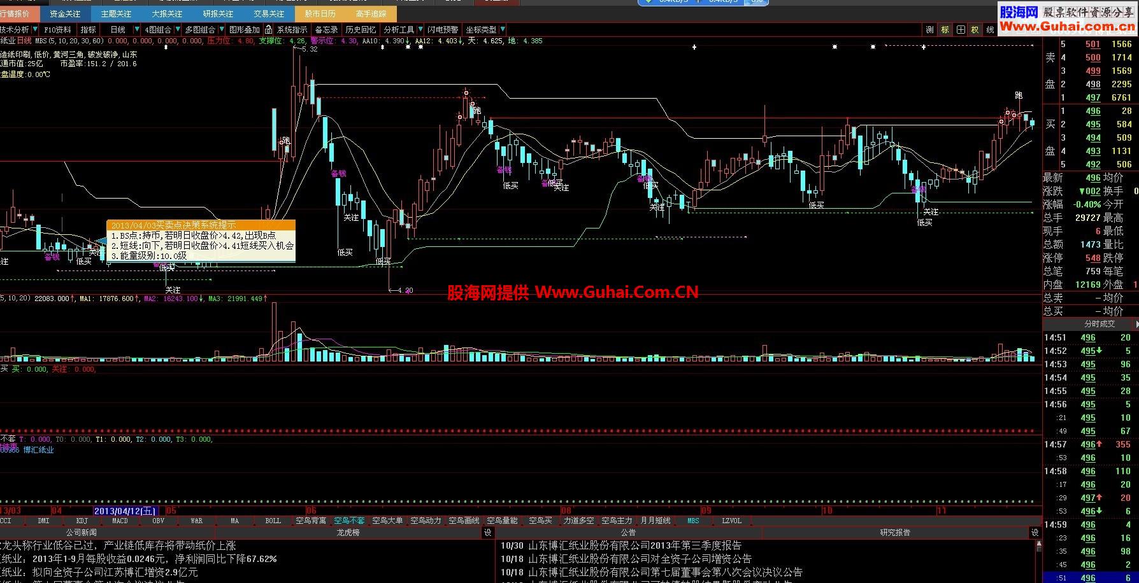1139x583 pixels.
Task: Click the 设 settings button beside 研究报告
Action: click(x=1035, y=533)
